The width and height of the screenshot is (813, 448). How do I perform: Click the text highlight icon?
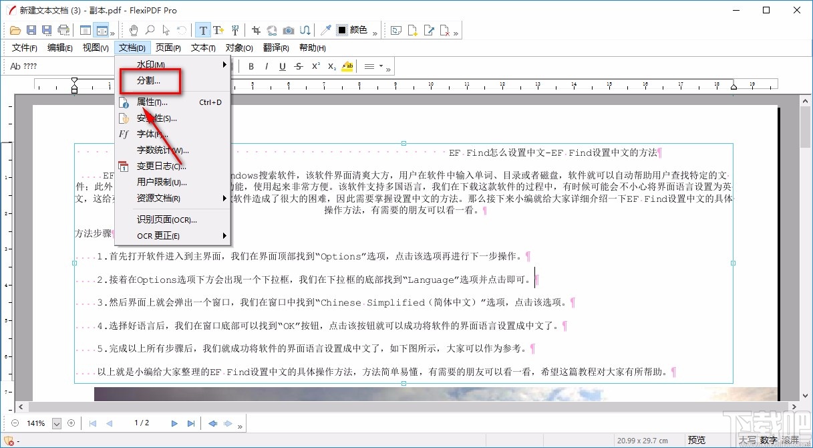pos(347,66)
